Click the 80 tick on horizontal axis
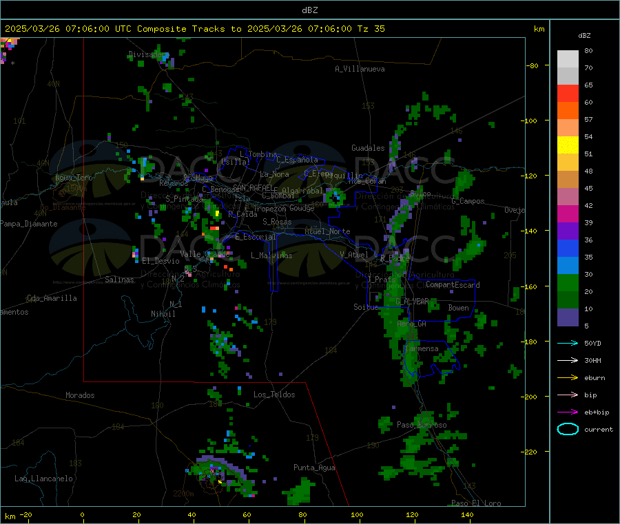 click(302, 514)
